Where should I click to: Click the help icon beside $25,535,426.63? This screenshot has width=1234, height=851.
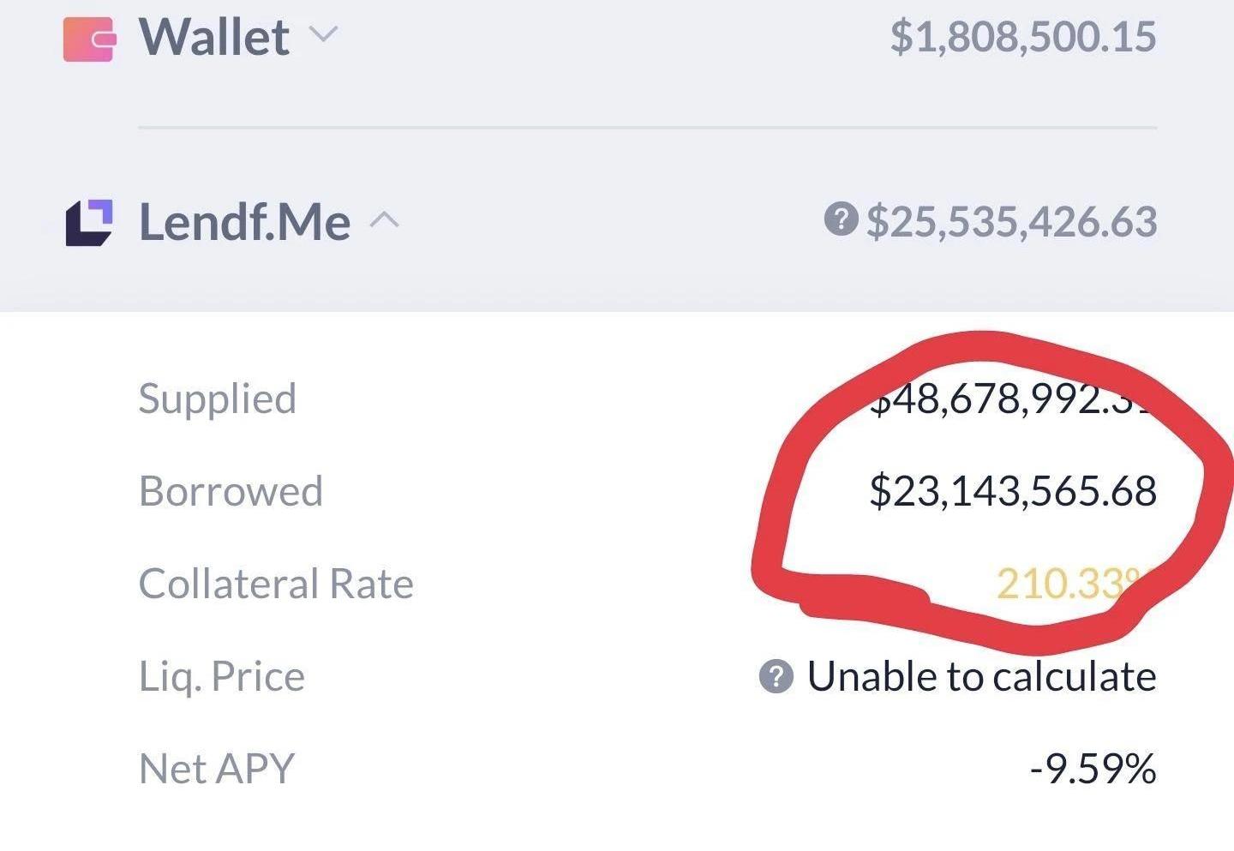click(841, 219)
